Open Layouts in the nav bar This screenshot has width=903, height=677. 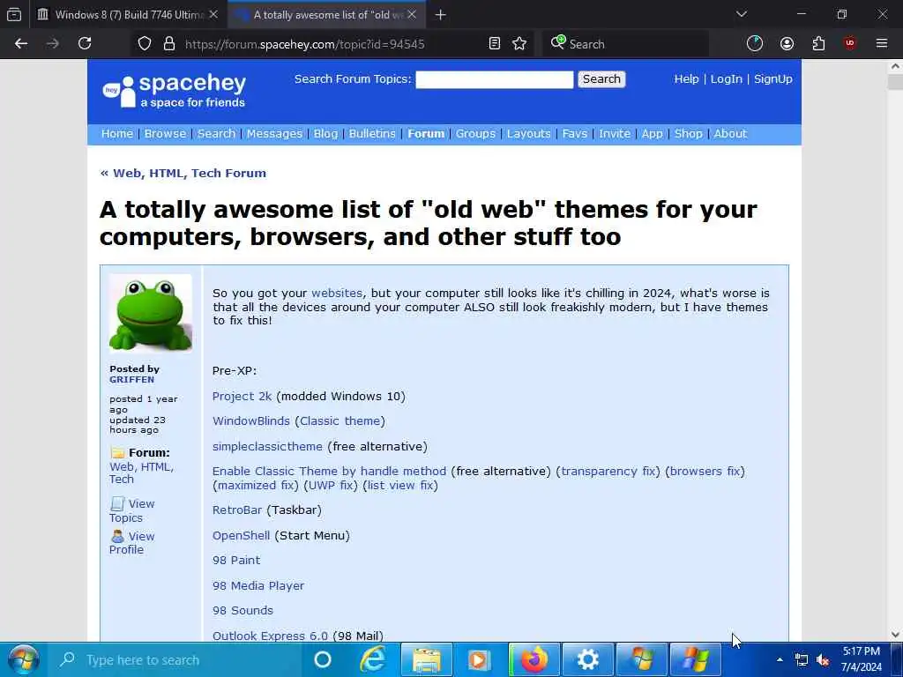(529, 134)
